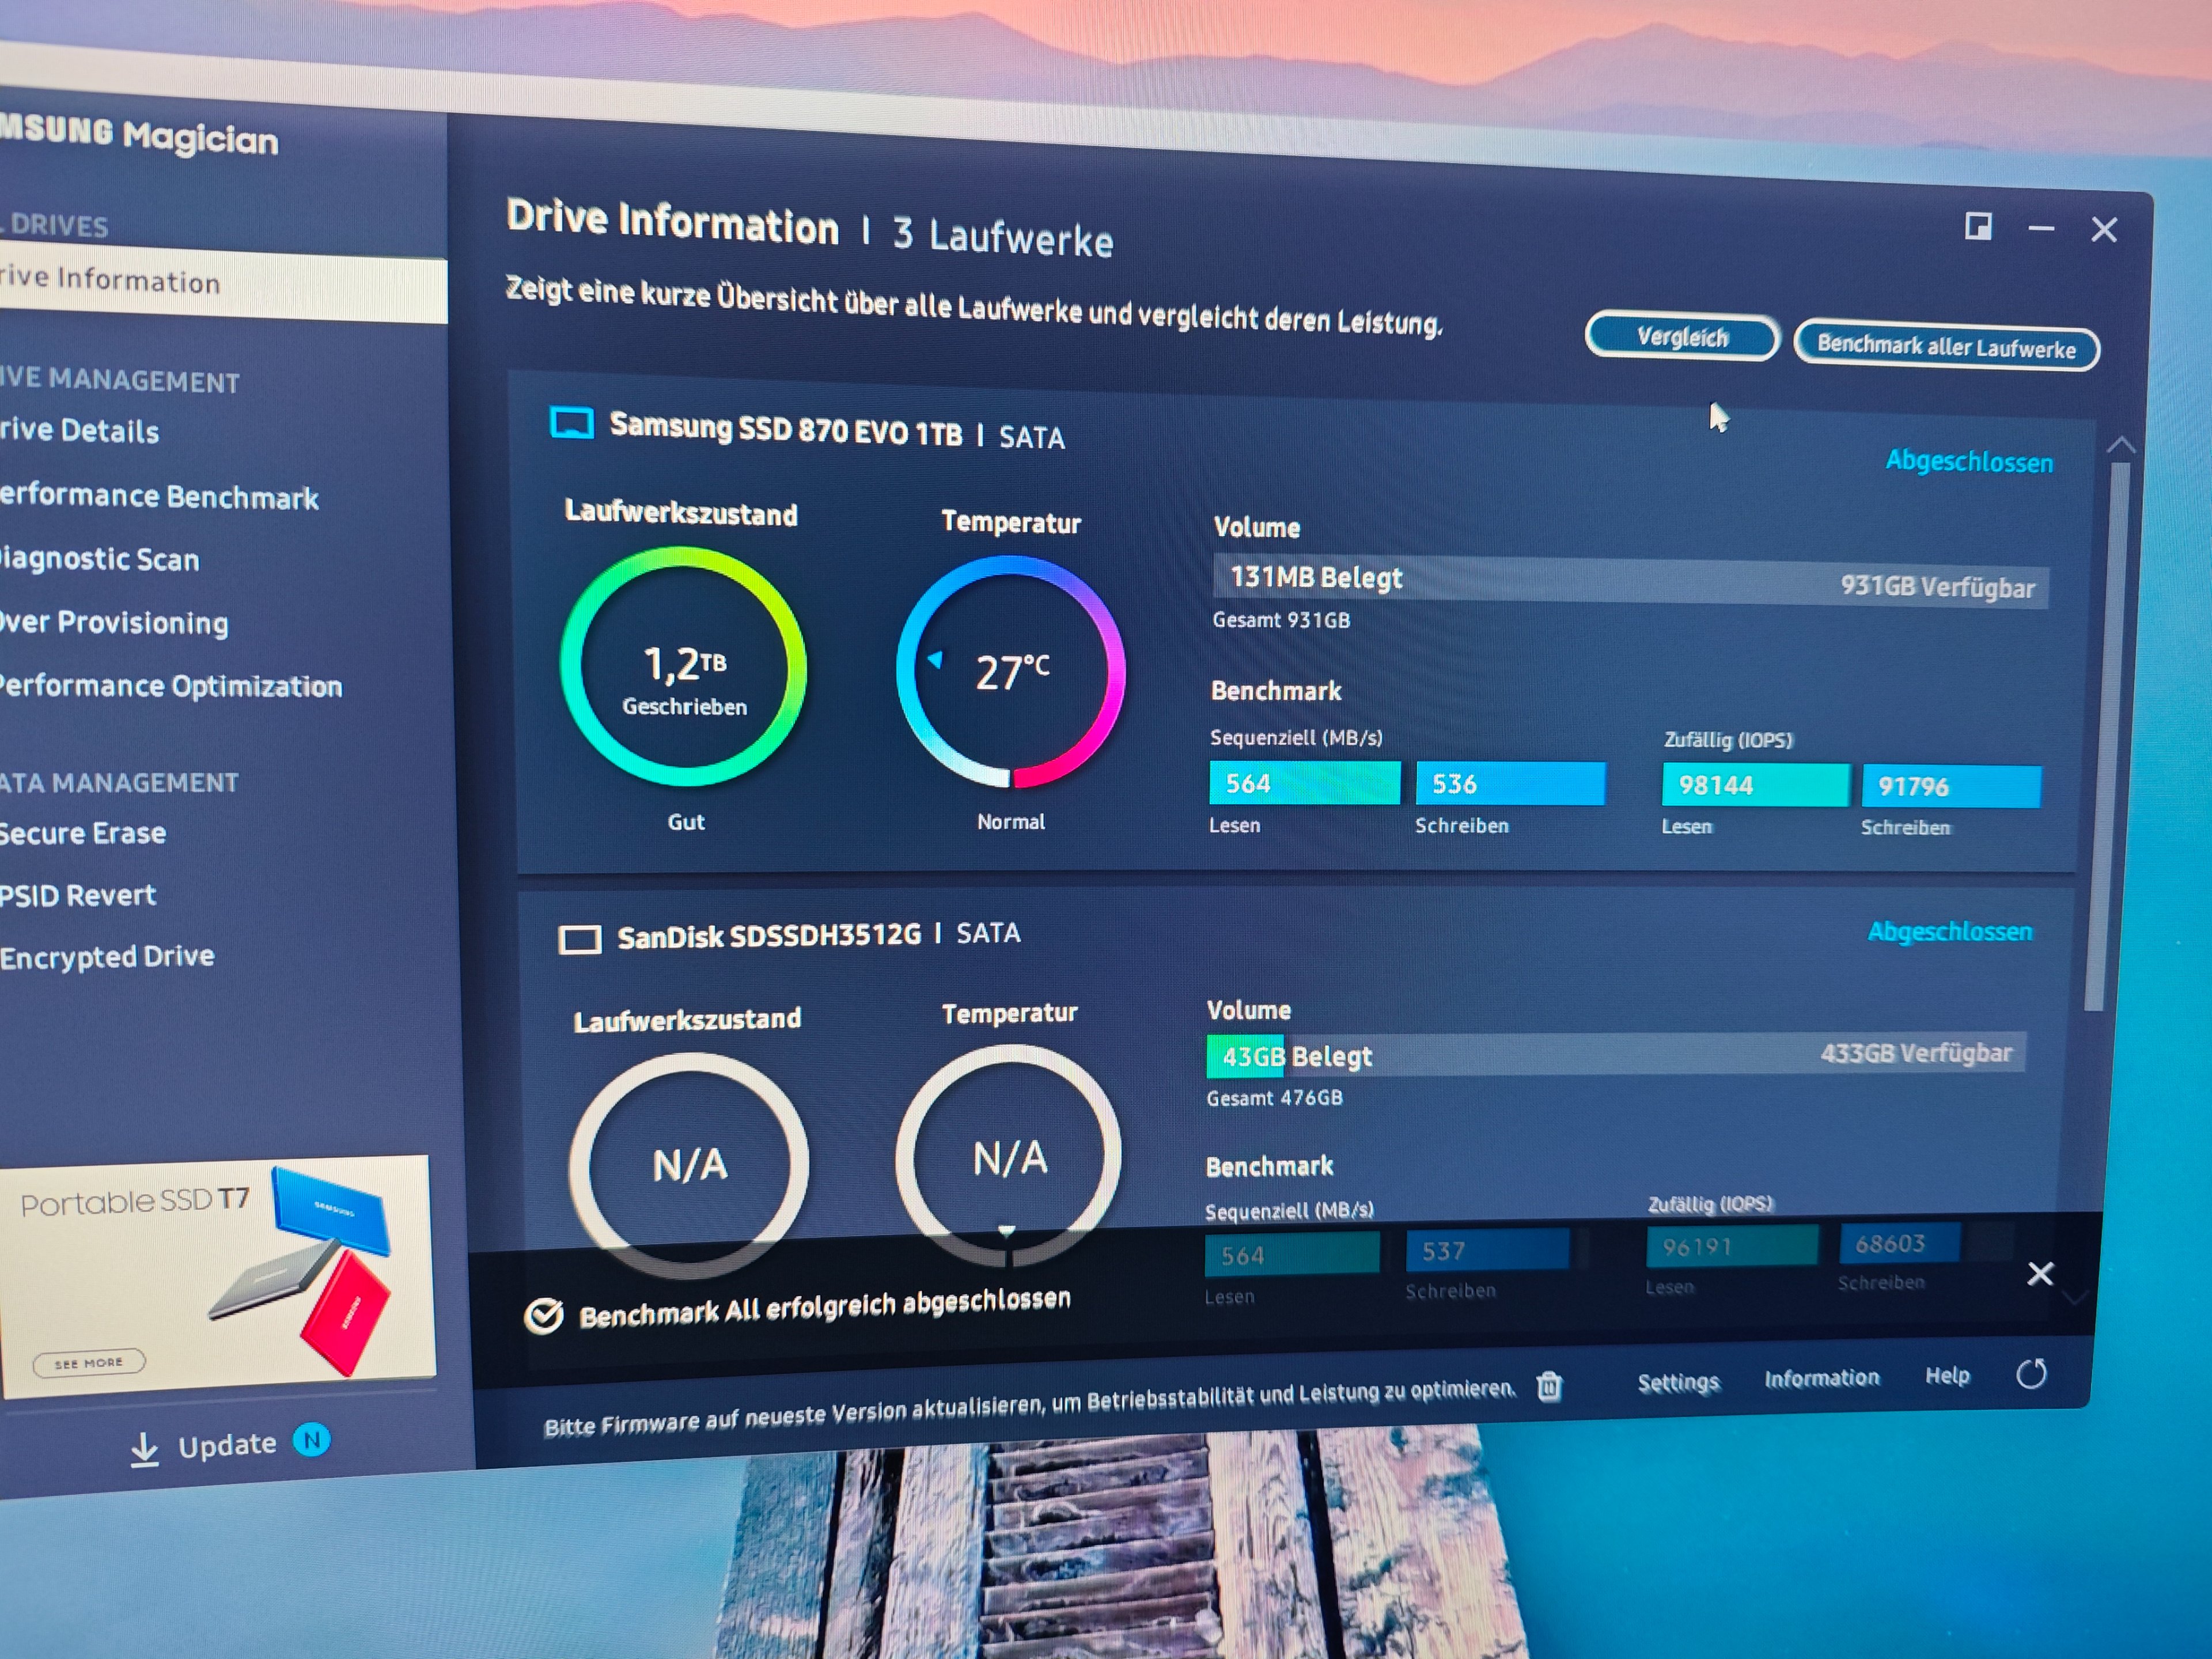2212x1659 pixels.
Task: Click the window resize mode icon
Action: (1977, 227)
